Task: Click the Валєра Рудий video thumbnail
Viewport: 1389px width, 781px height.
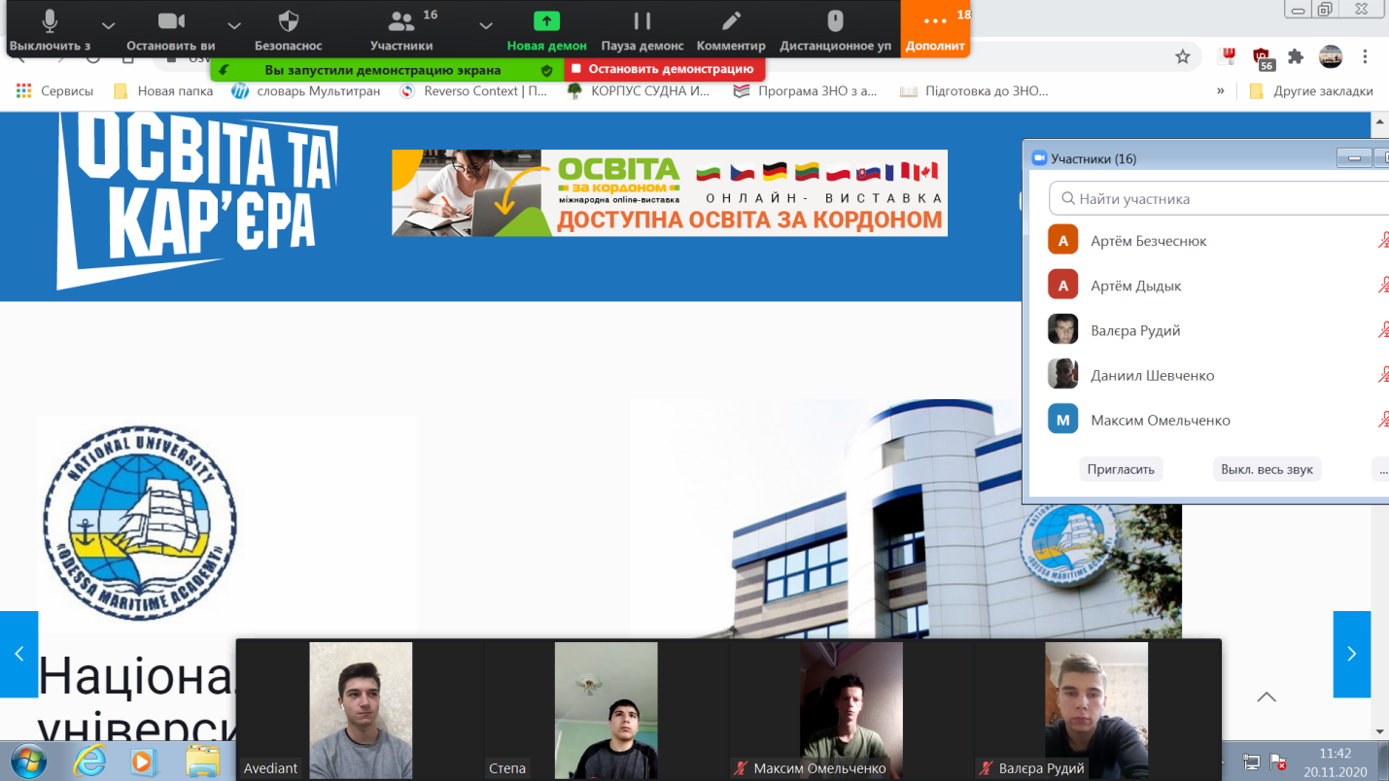Action: click(x=1096, y=710)
